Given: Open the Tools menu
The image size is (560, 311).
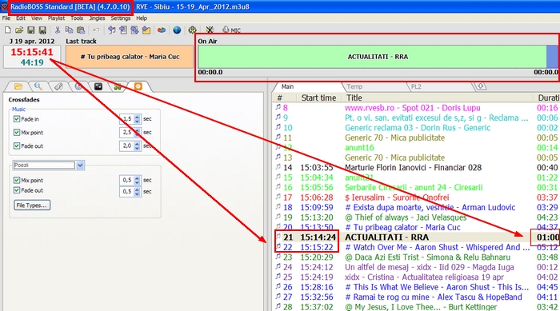Looking at the screenshot, I should [77, 18].
